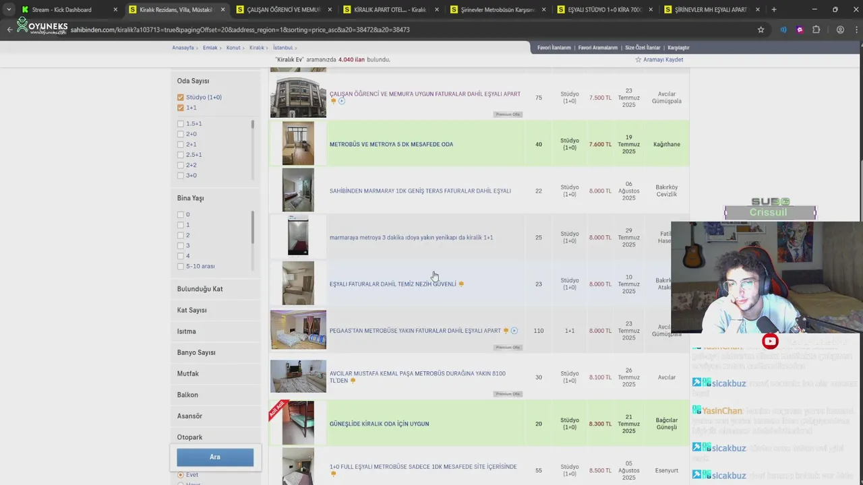Collapse the Oda Sayısı filter section
This screenshot has height=485, width=863.
[x=193, y=81]
